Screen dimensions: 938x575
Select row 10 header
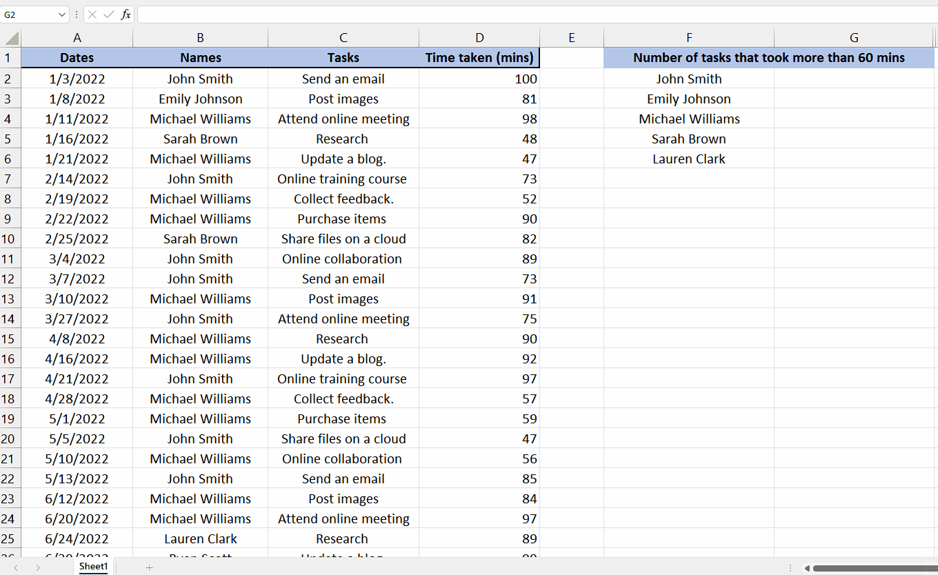click(10, 239)
